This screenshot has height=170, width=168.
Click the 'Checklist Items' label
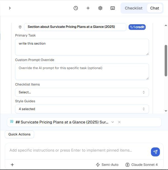pos(27,84)
